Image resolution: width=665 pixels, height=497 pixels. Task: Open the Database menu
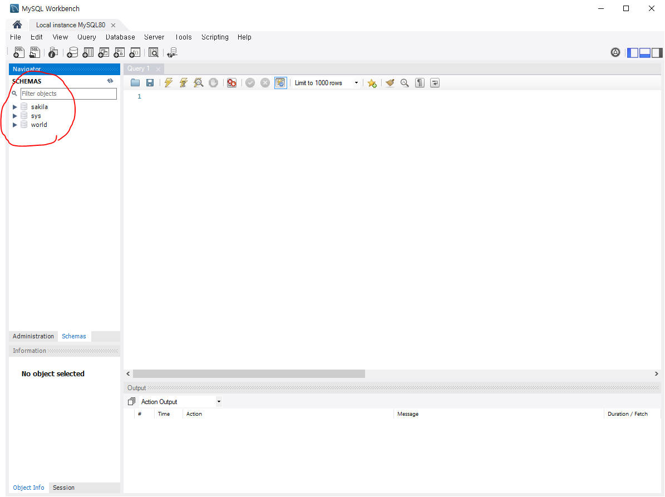point(120,37)
